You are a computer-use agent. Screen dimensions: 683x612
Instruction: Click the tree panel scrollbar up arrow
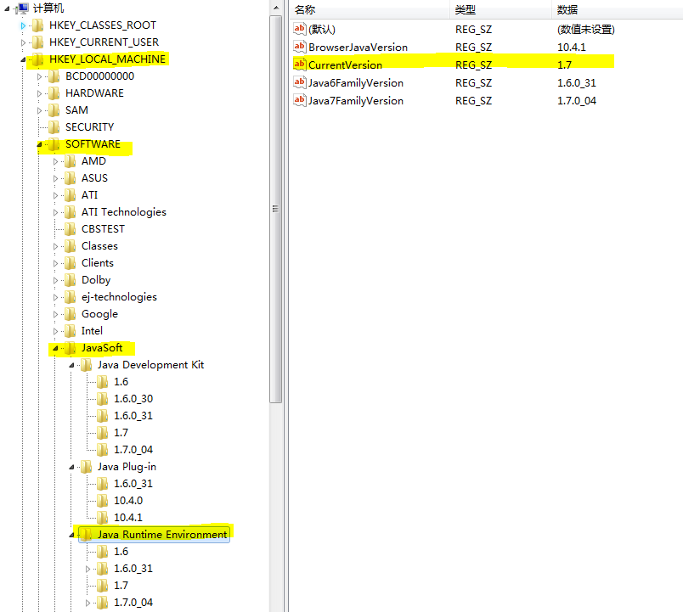coord(275,8)
